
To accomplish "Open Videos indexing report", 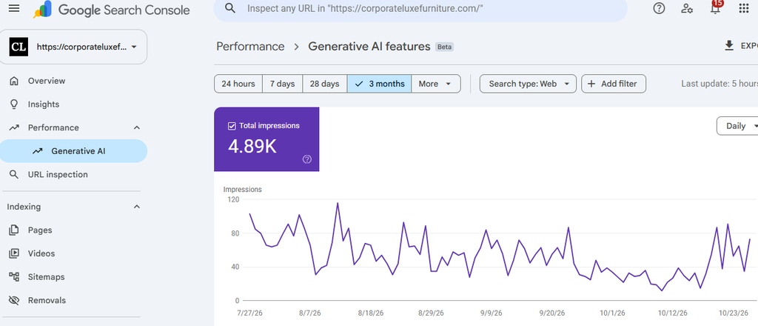I will (x=73, y=253).
